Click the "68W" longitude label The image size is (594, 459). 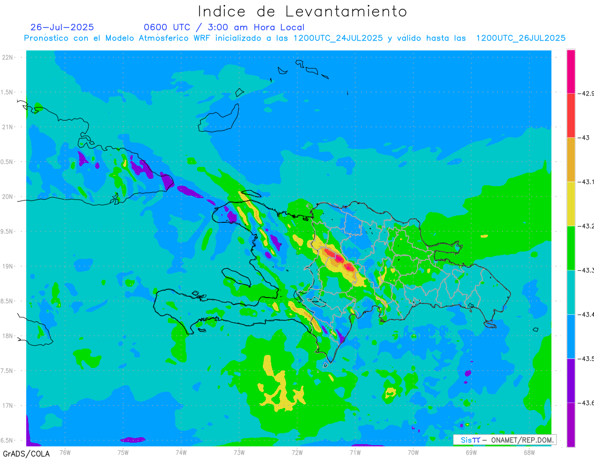pyautogui.click(x=529, y=452)
